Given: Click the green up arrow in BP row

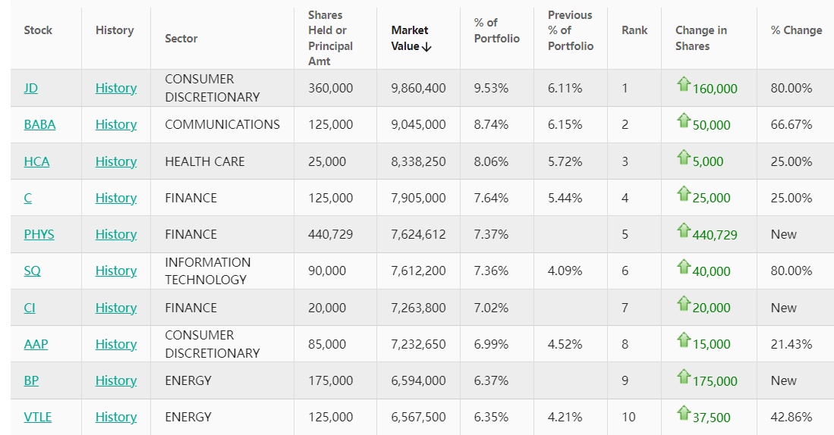Looking at the screenshot, I should pos(684,377).
